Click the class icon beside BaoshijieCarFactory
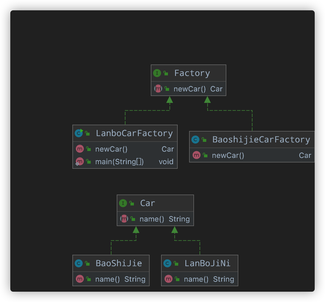Image resolution: width=325 pixels, height=302 pixels. point(195,140)
